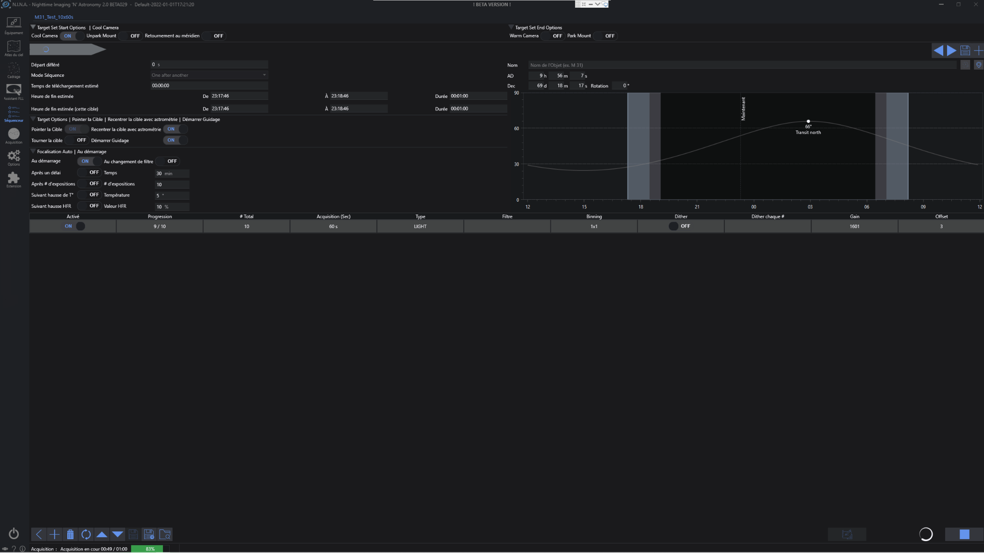Open the LIGHT type dropdown cell
Viewport: 984px width, 553px height.
point(420,226)
